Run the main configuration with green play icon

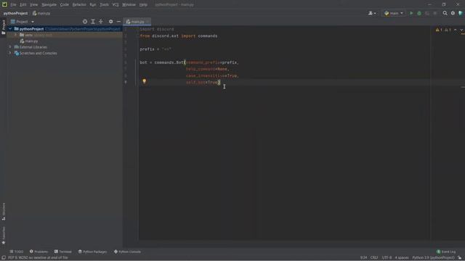pos(411,13)
